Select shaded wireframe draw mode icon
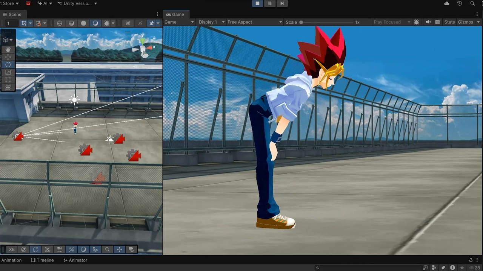 (71, 23)
